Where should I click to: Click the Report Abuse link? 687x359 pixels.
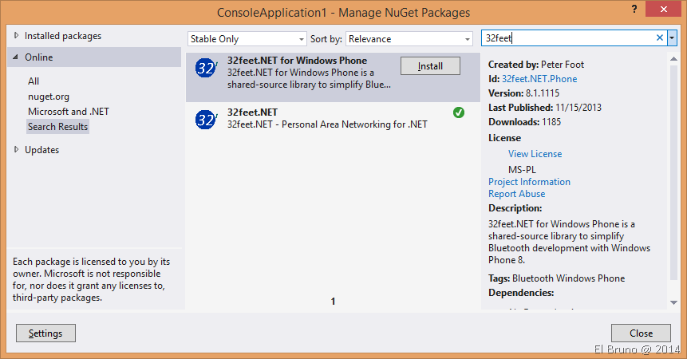(516, 194)
